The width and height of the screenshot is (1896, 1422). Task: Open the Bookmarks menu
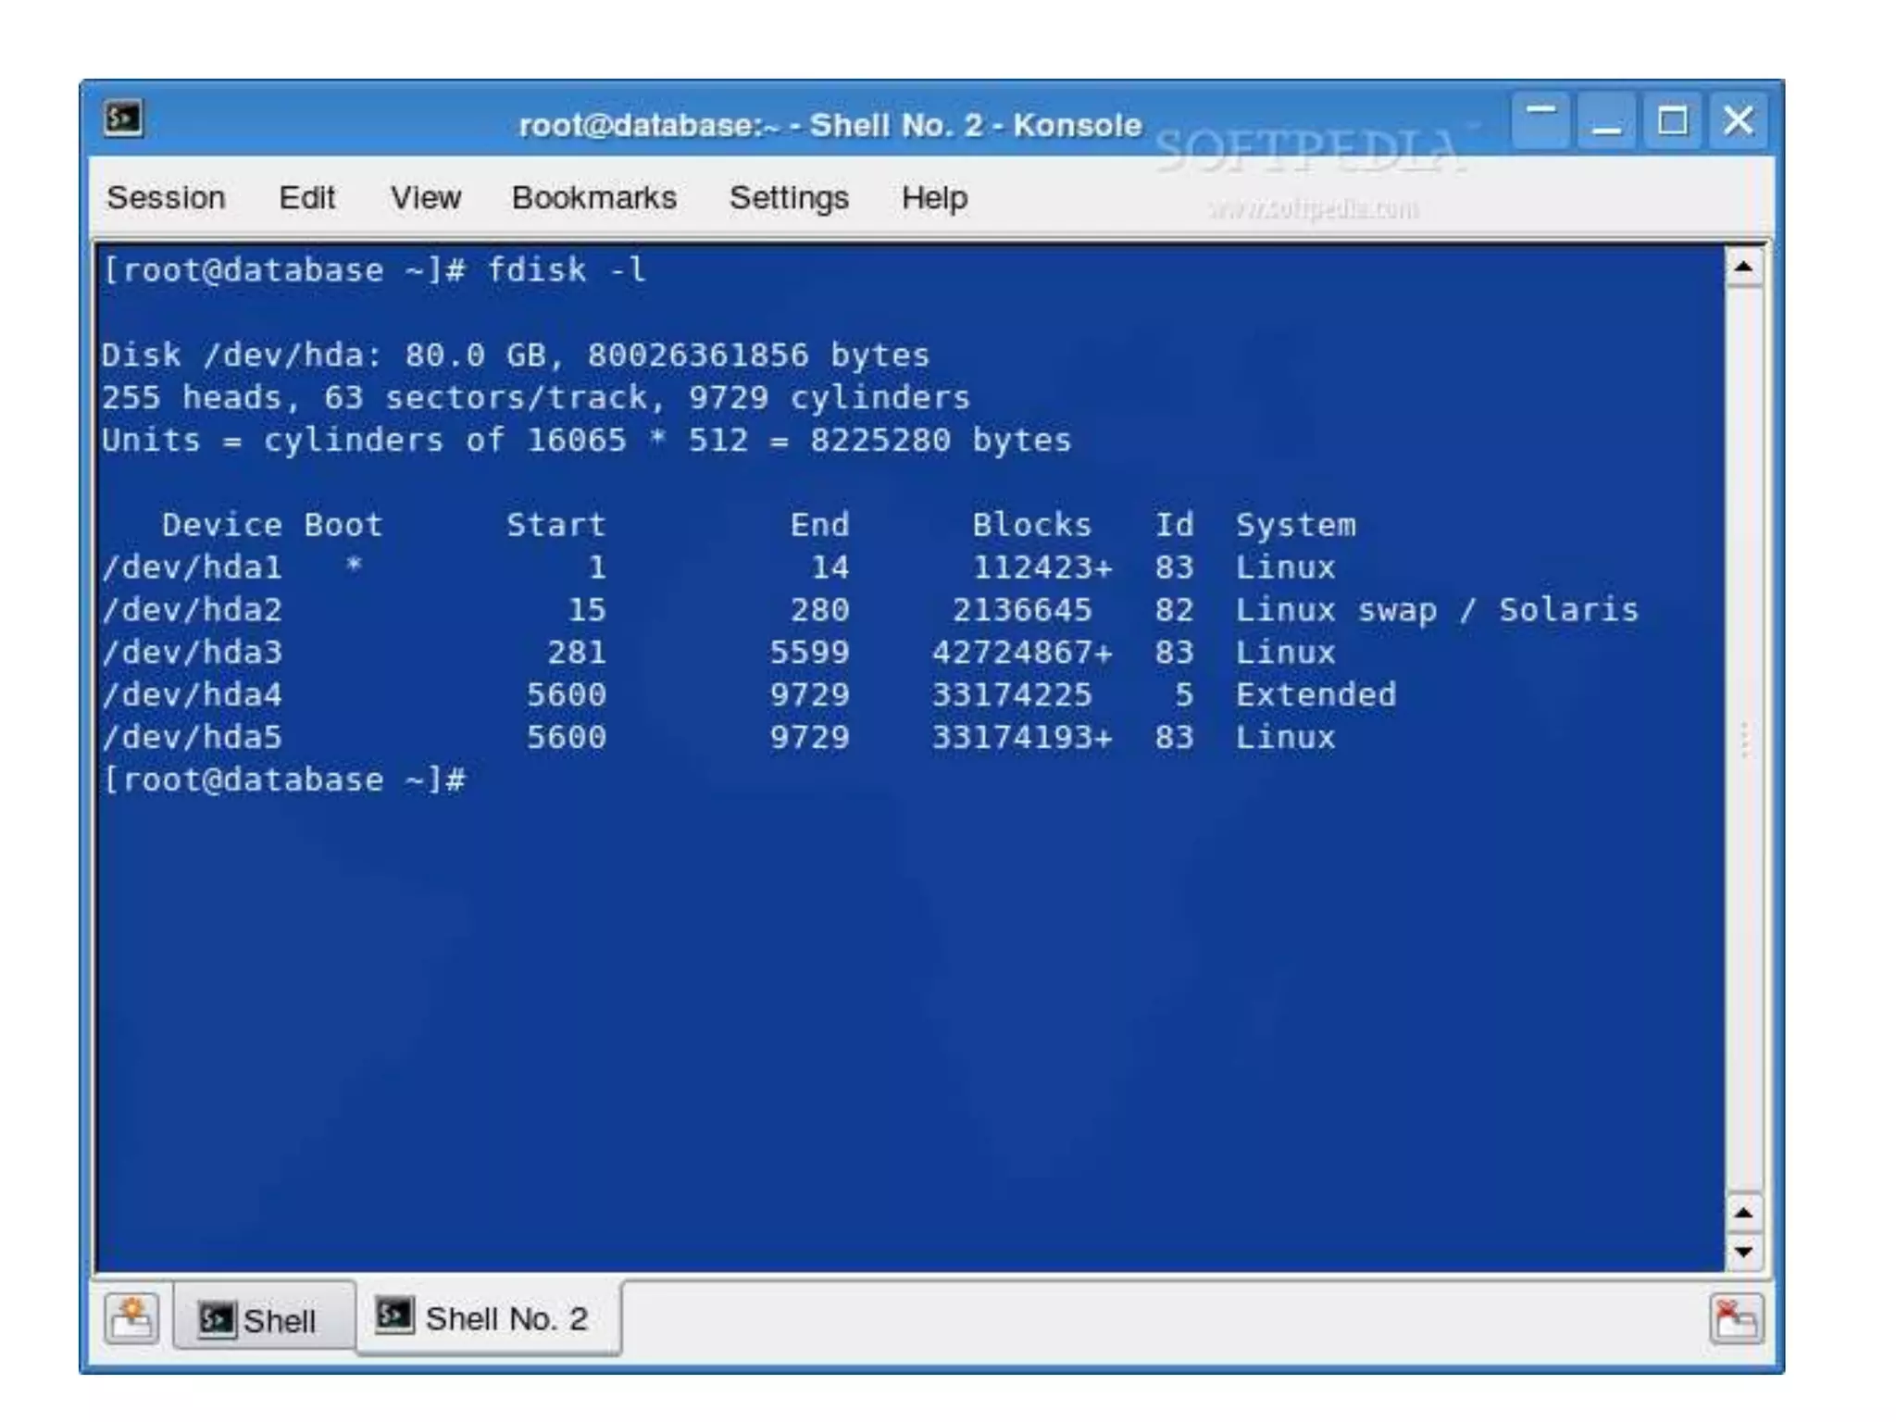pos(593,198)
